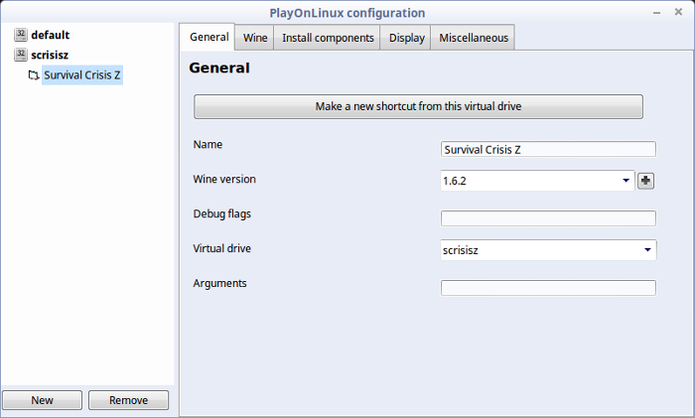Make a new shortcut from this virtual drive
This screenshot has height=418, width=695.
418,106
